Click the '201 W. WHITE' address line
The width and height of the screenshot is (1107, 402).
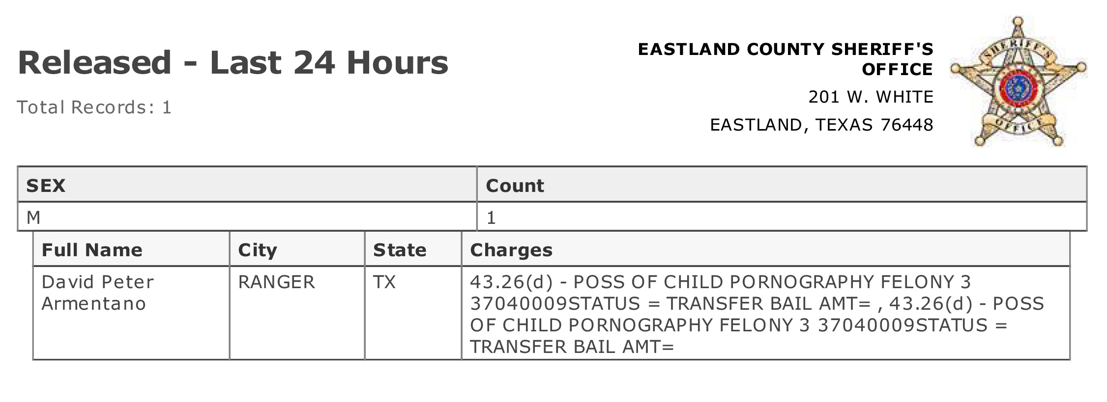click(871, 97)
